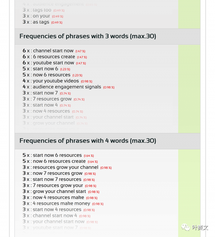Select the "your youtube videos" phrase row
Screen dimensions: 215x237
pyautogui.click(x=56, y=81)
